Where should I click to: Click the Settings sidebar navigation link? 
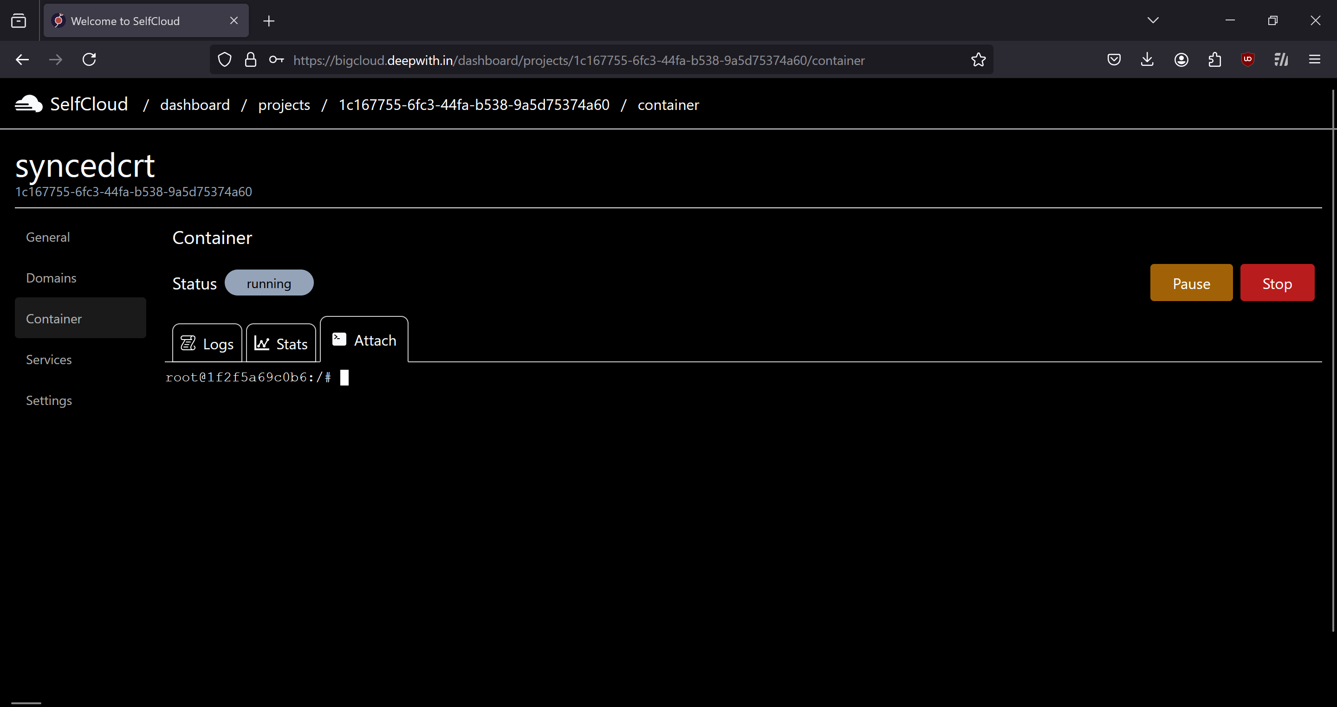coord(49,399)
